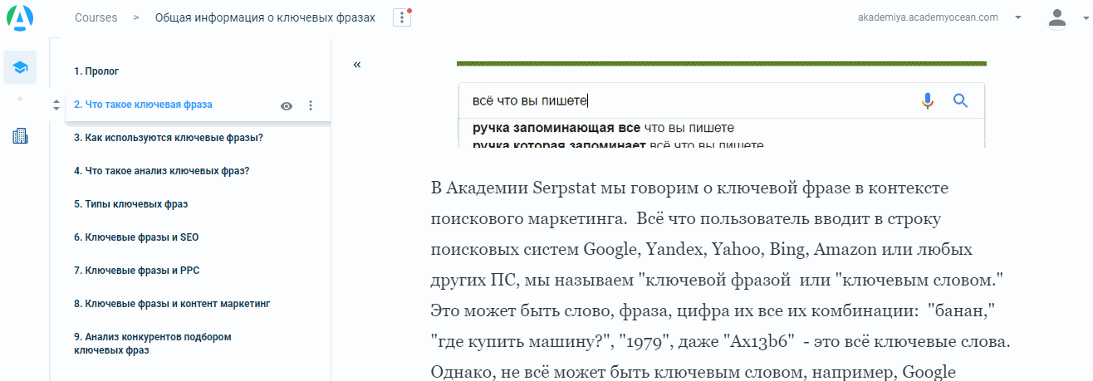Image resolution: width=1093 pixels, height=381 pixels.
Task: Click course title 'Общая информация о ключевых фразах'
Action: click(x=265, y=17)
